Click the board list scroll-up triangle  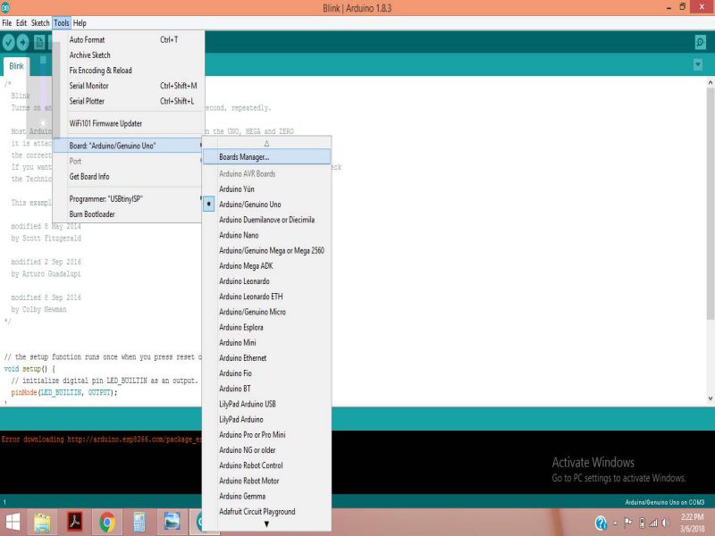(266, 144)
